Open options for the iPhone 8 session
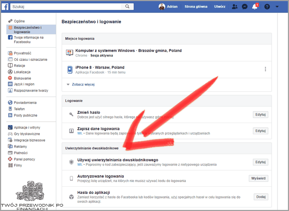This screenshot has height=211, width=289. click(265, 69)
